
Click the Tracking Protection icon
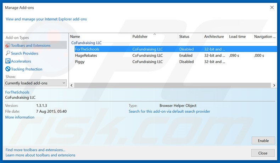pyautogui.click(x=8, y=69)
